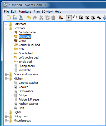
Task: Select the Lights folder label
Action: coord(17,112)
